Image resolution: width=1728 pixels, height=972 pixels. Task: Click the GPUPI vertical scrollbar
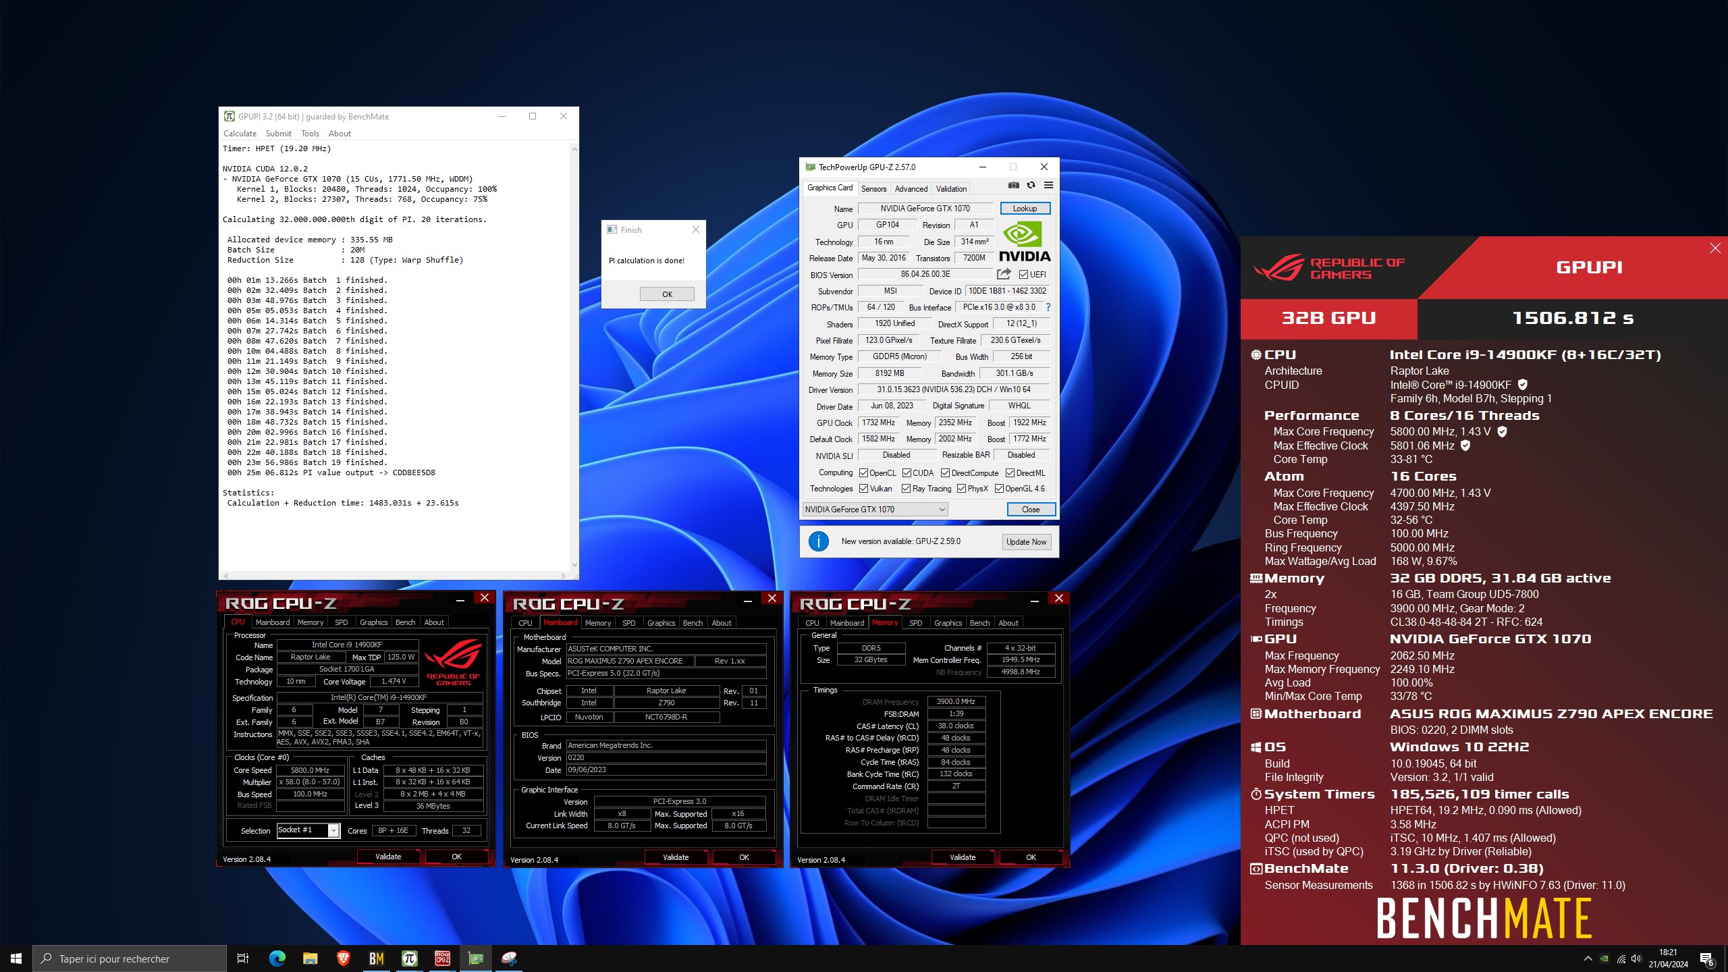(x=574, y=356)
